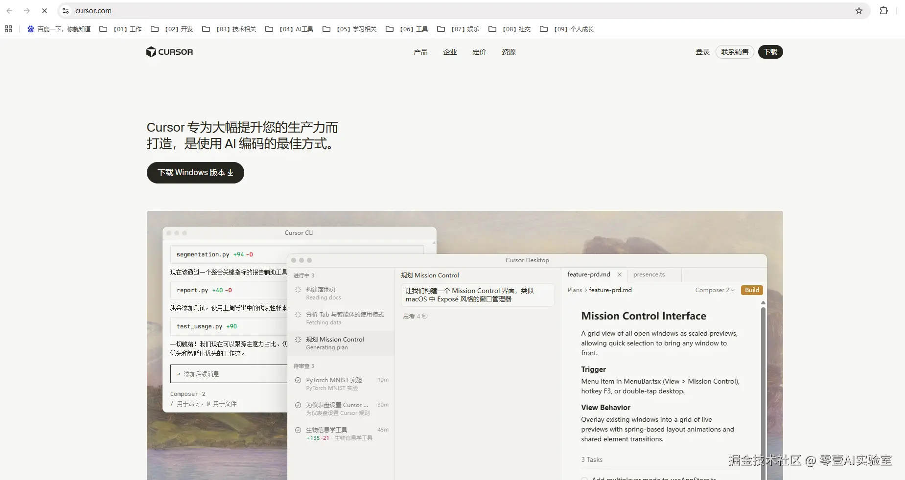Toggle the checkmark on PyTorch MNIST 实验

click(x=298, y=380)
